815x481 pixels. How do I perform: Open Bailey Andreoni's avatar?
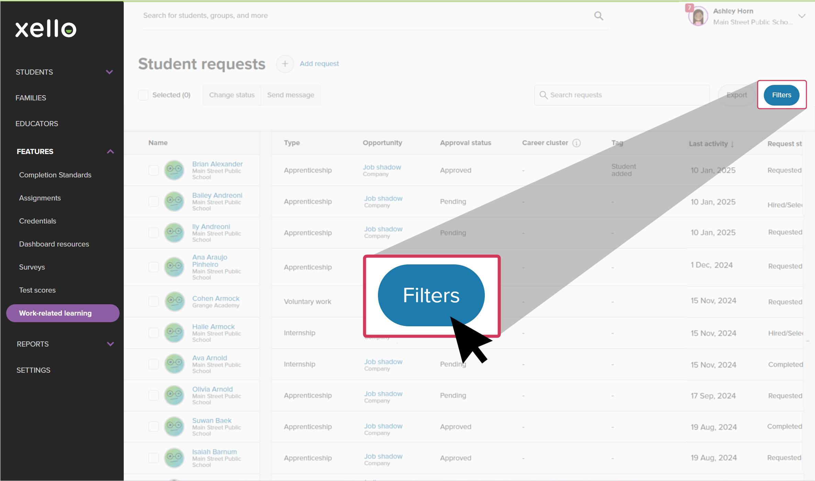tap(174, 201)
